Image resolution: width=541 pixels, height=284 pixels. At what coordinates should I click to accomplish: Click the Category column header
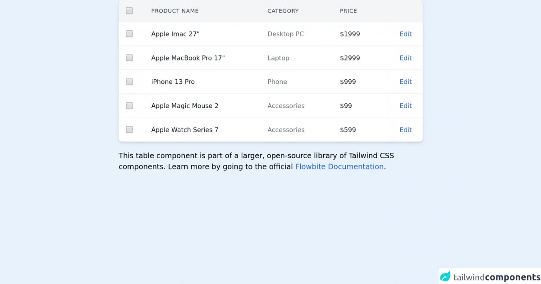tap(283, 11)
